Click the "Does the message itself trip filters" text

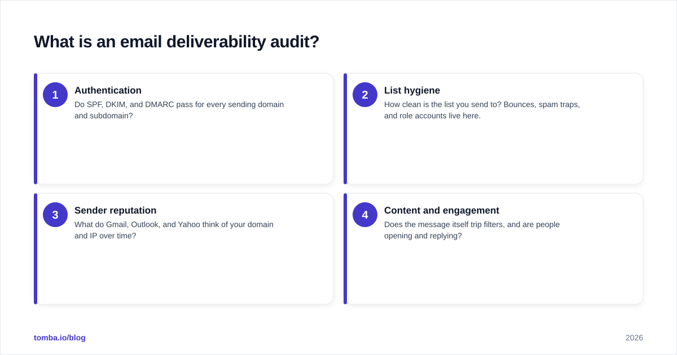point(472,230)
